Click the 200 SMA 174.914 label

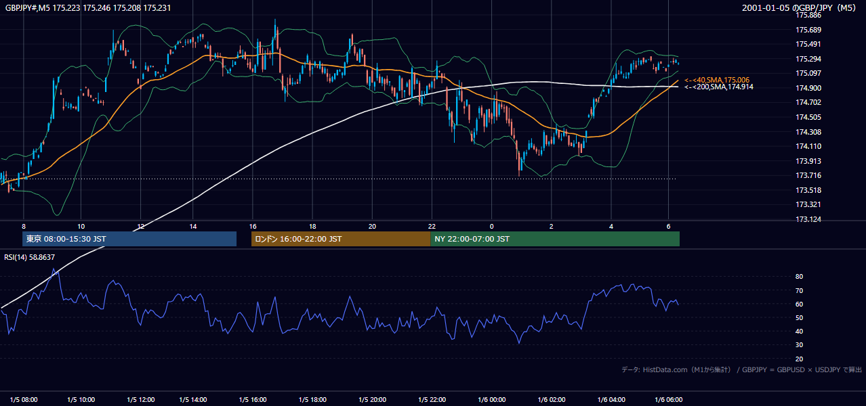coord(719,87)
